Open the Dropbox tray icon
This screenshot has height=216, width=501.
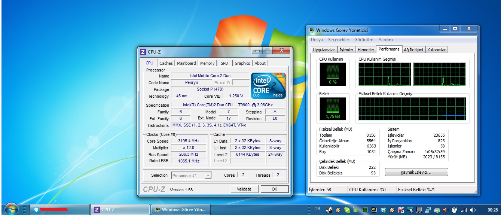(383, 210)
